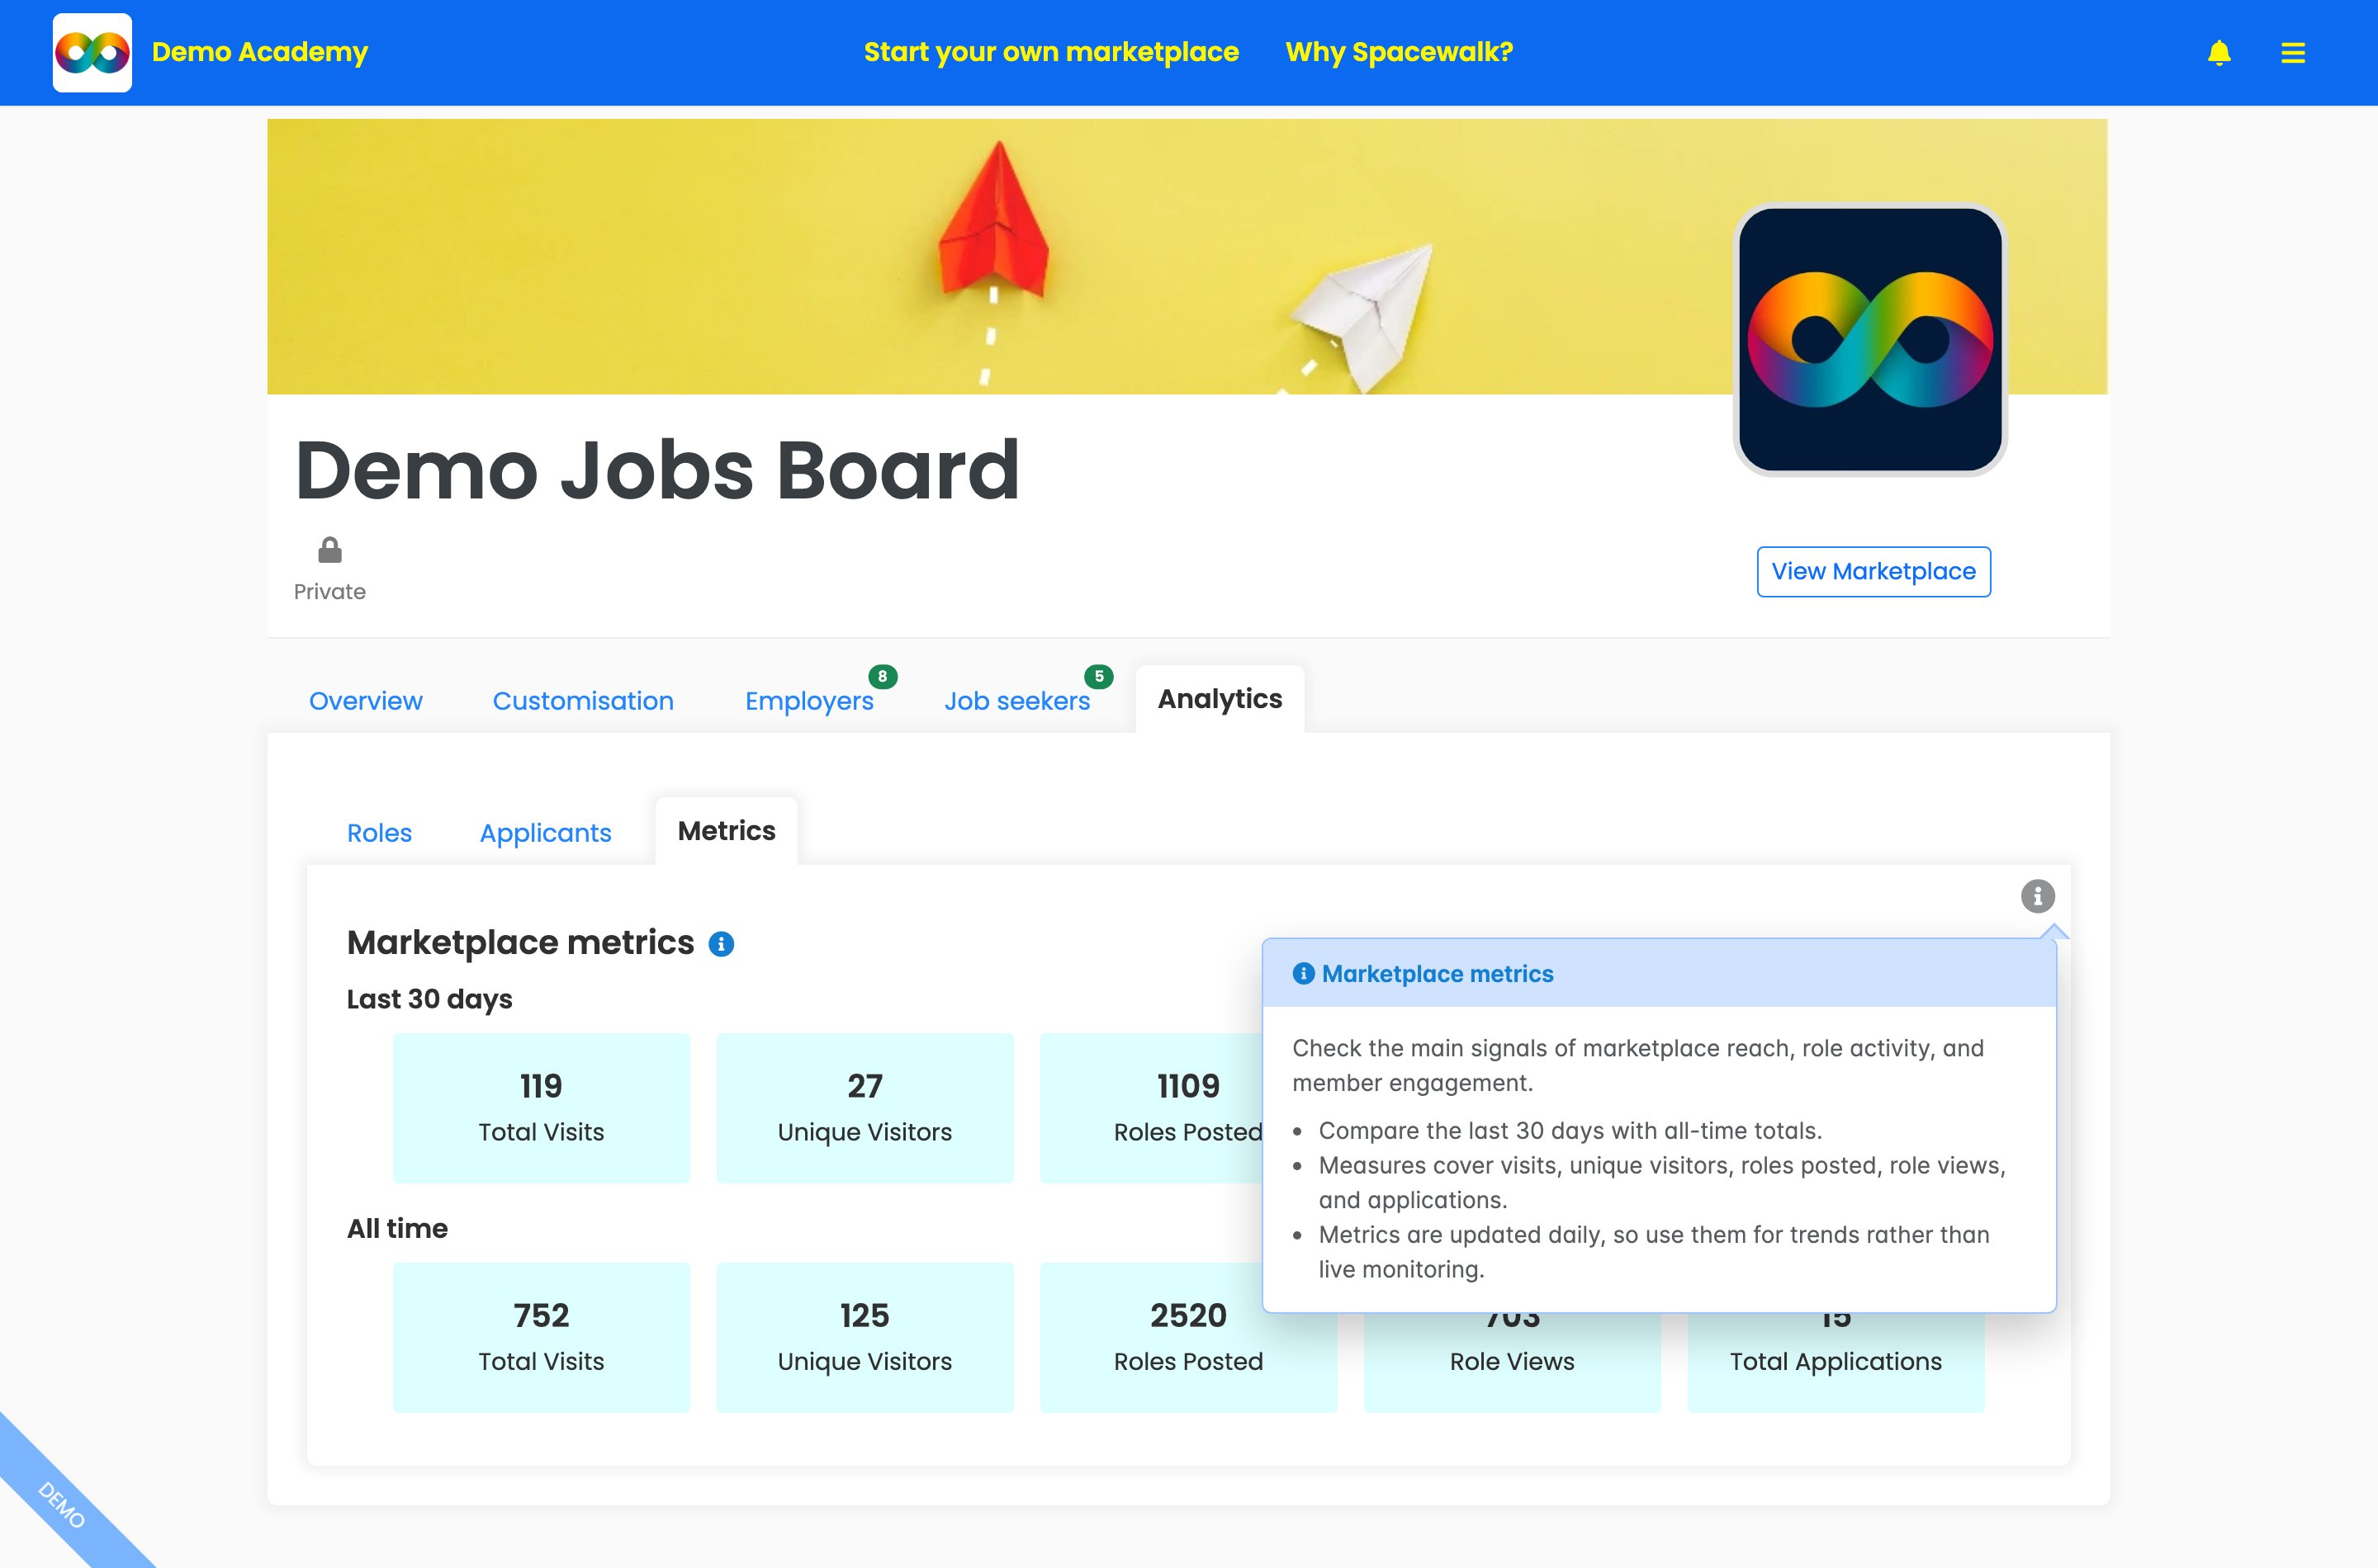2378x1568 pixels.
Task: Open the hamburger menu
Action: pyautogui.click(x=2293, y=52)
